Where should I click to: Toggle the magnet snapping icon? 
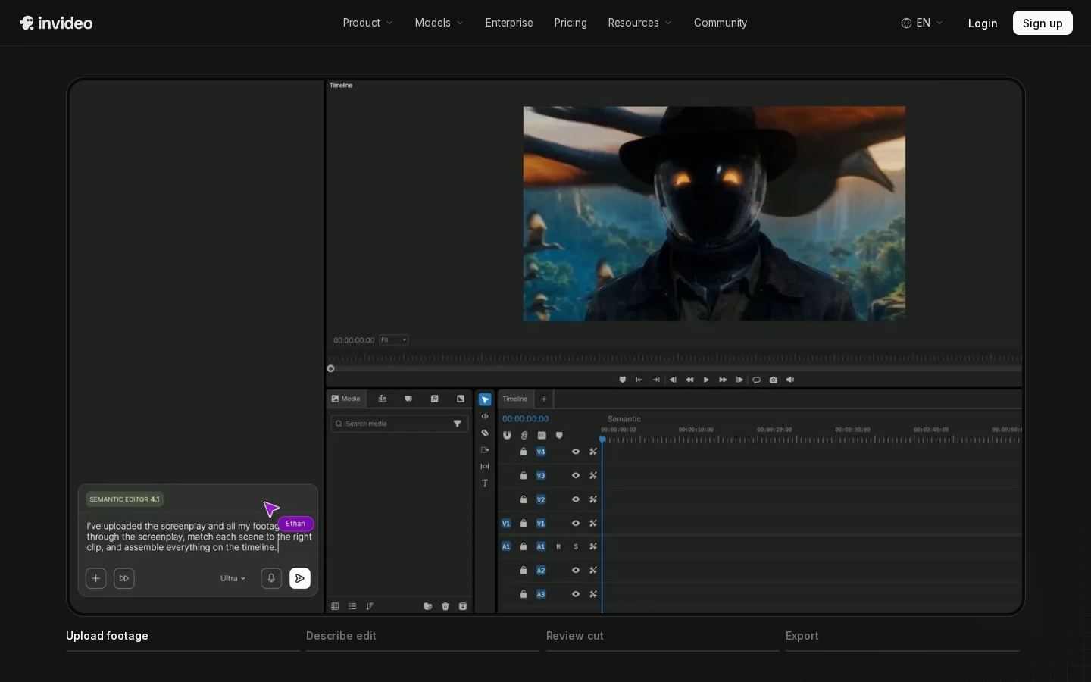[x=507, y=436]
